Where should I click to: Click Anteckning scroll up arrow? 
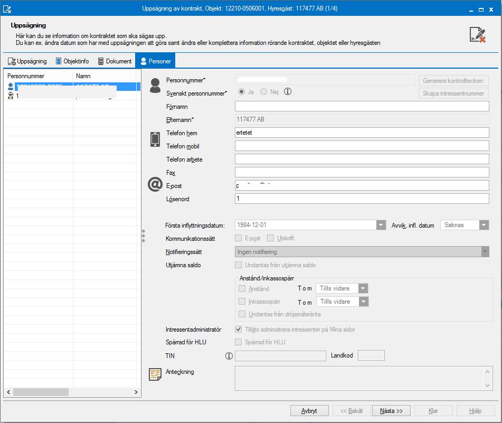point(487,372)
